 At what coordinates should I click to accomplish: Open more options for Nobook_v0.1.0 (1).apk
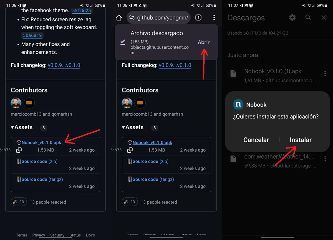pos(325,74)
